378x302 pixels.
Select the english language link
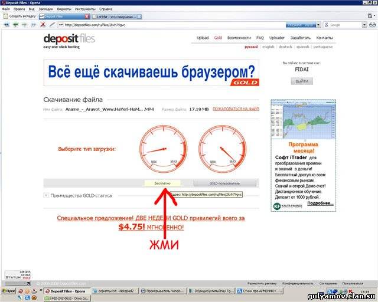pyautogui.click(x=268, y=47)
